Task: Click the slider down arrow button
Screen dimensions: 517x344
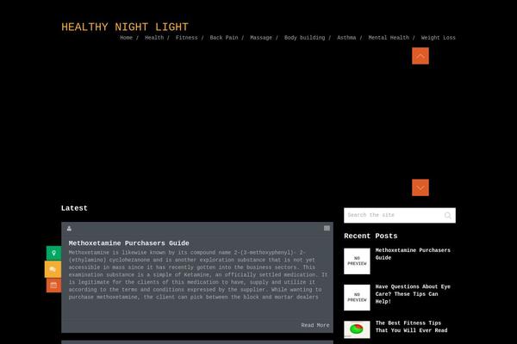Action: pyautogui.click(x=420, y=187)
